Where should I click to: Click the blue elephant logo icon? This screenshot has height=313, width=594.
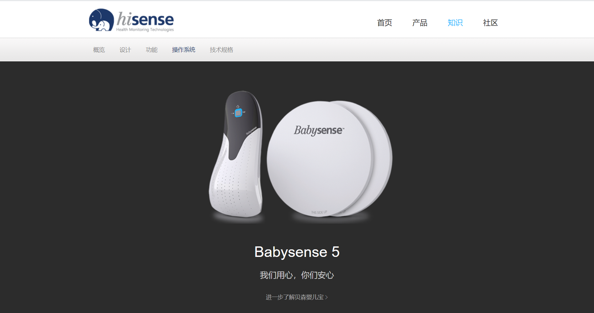[x=101, y=20]
